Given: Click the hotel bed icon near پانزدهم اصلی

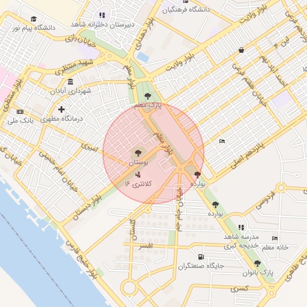Looking at the screenshot, I should 222,141.
